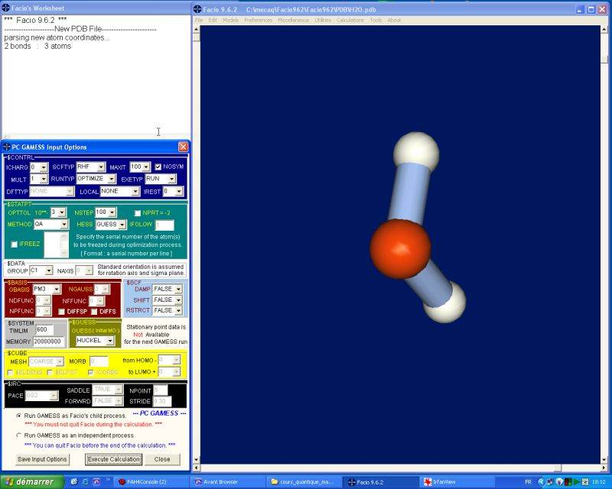Screen dimensions: 612x489
Task: Open the démarrer start menu
Action: pyautogui.click(x=32, y=482)
